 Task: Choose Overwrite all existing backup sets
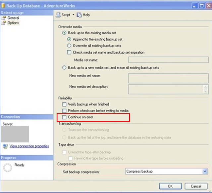pos(69,46)
